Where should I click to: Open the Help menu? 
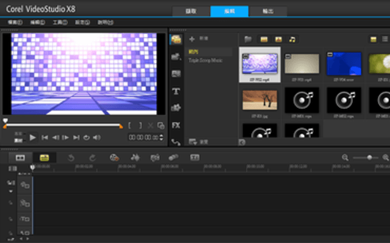click(105, 22)
